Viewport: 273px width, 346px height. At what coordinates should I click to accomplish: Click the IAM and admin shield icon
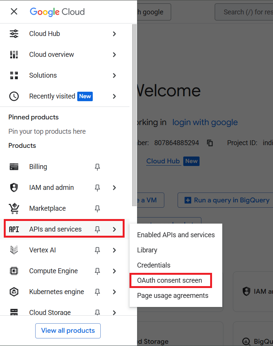(x=14, y=188)
